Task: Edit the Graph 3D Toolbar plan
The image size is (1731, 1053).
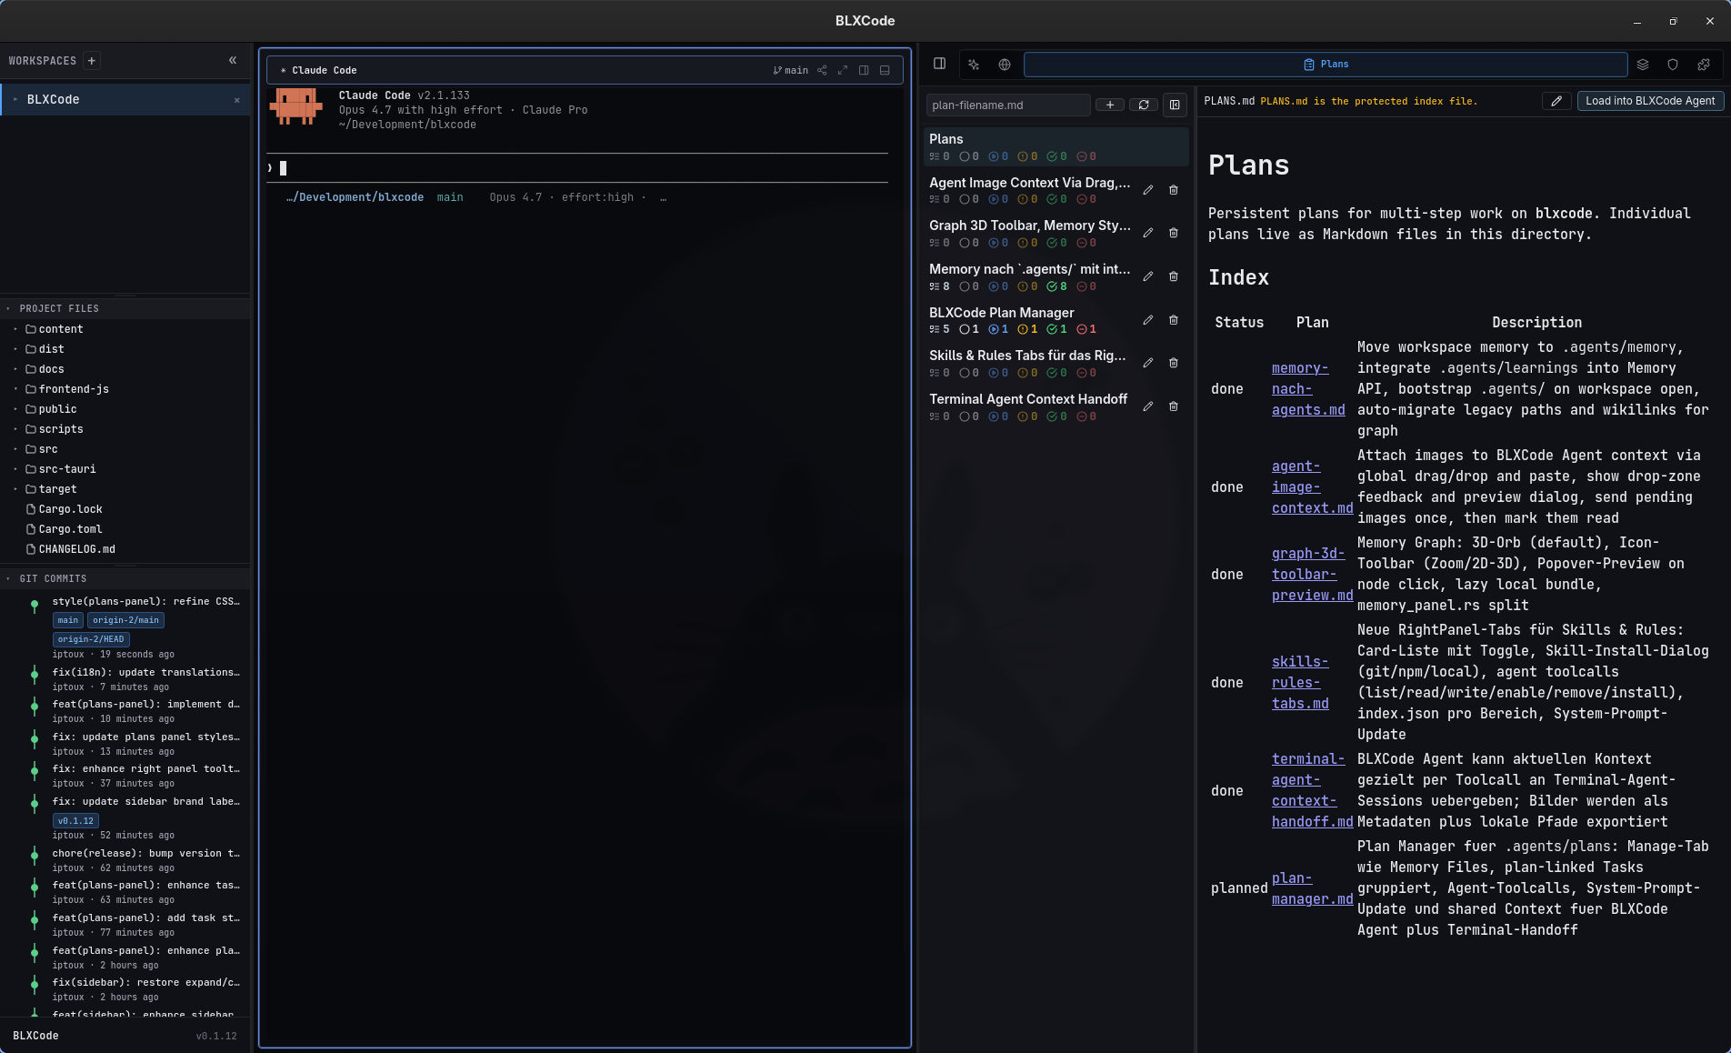Action: point(1148,234)
